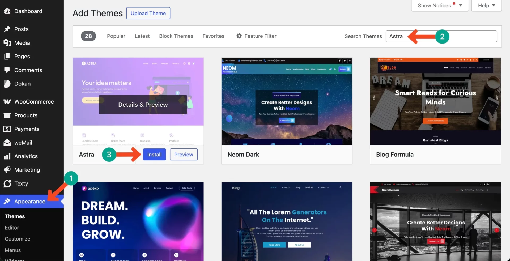The width and height of the screenshot is (510, 261).
Task: Click the Upload Theme button
Action: click(148, 13)
